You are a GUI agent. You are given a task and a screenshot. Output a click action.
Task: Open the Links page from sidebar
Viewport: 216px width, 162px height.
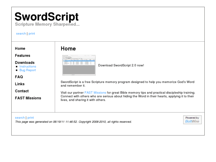[x=20, y=84]
